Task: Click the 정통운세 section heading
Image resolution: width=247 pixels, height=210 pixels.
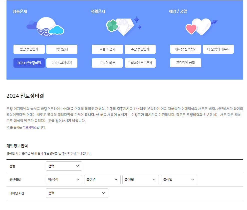Action: [20, 11]
